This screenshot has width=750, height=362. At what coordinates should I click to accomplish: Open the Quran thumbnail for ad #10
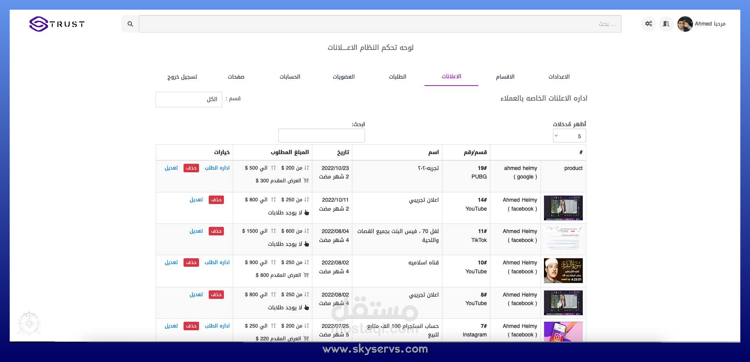point(563,271)
